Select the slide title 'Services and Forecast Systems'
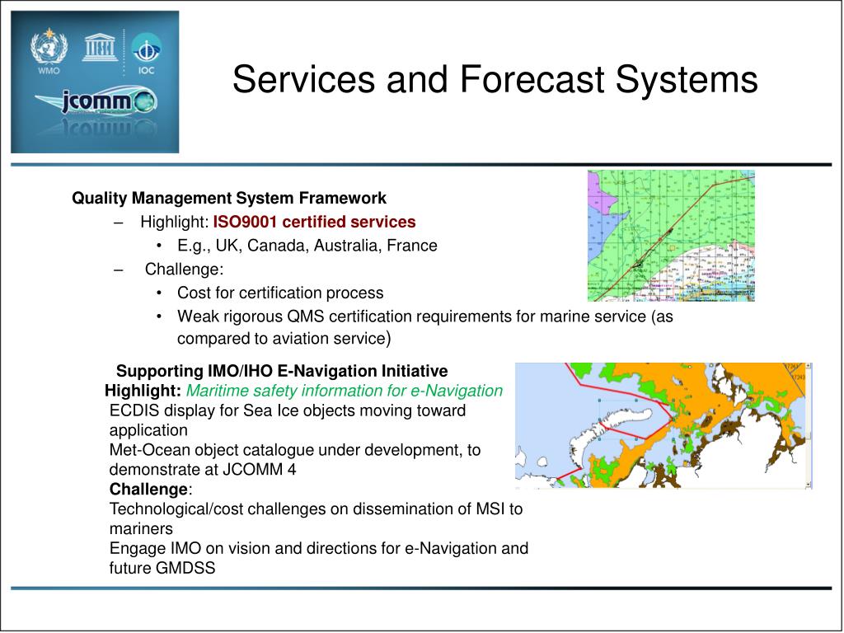 coord(495,79)
